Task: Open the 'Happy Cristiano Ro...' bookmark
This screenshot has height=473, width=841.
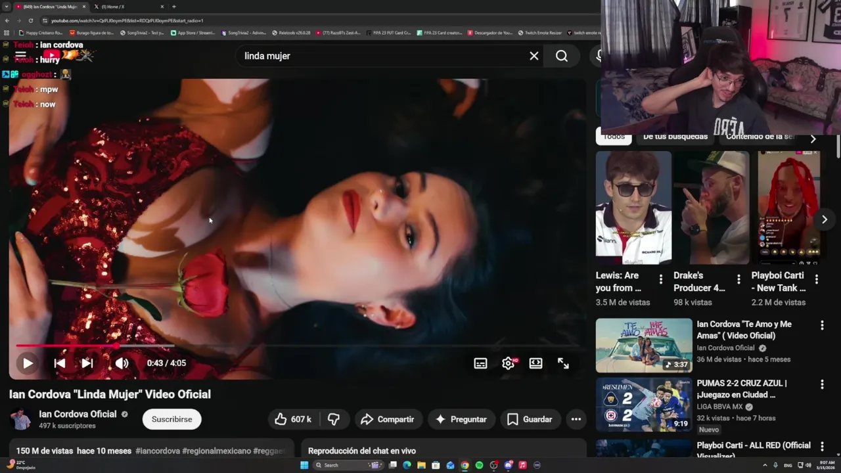Action: 41,33
